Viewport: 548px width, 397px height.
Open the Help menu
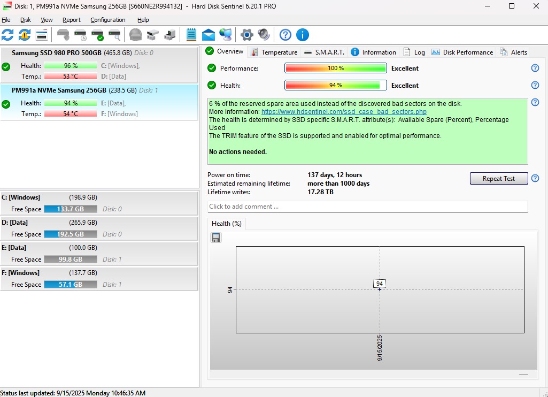(143, 20)
